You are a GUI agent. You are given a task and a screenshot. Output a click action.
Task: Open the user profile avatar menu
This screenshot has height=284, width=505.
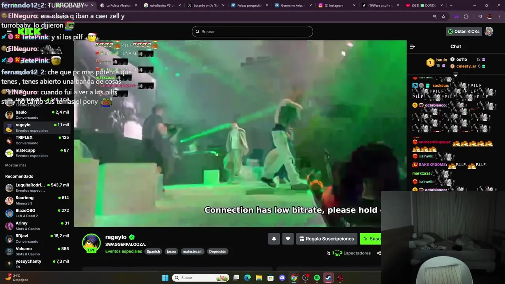489,32
